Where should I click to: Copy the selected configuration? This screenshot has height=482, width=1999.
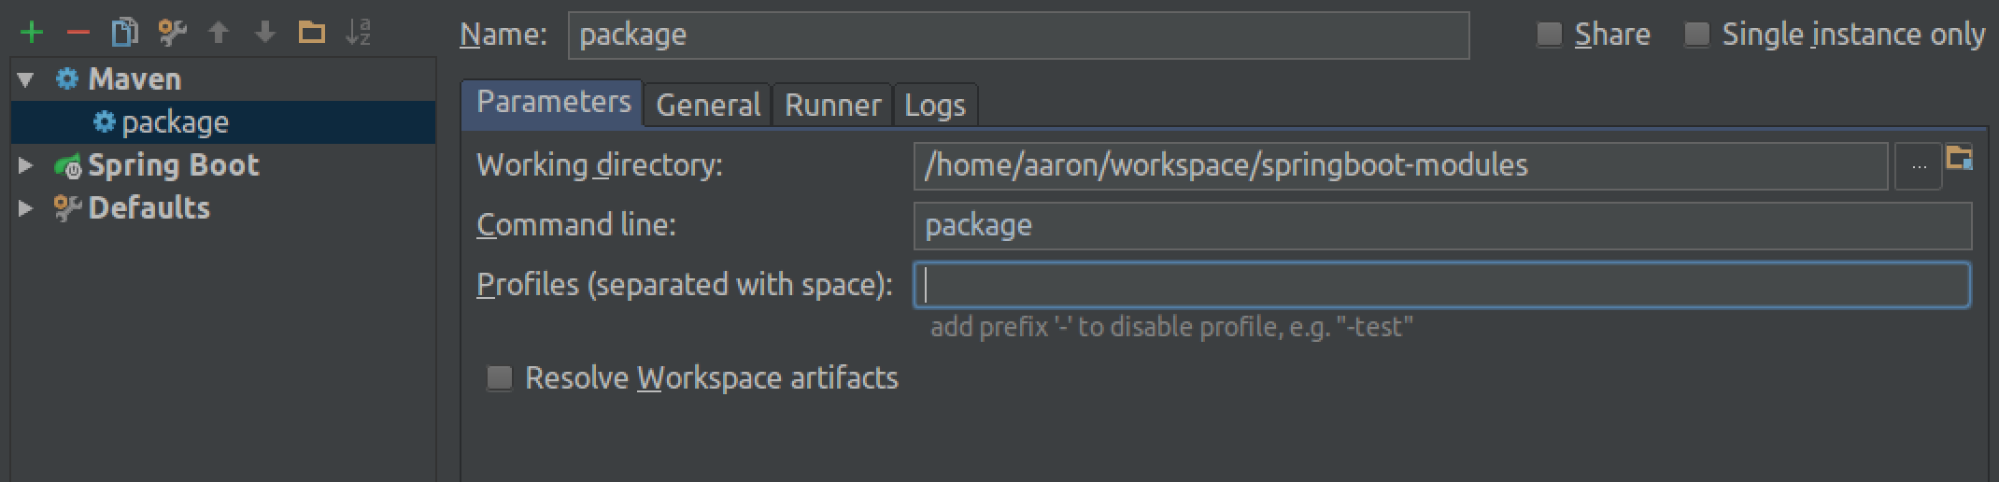[125, 33]
